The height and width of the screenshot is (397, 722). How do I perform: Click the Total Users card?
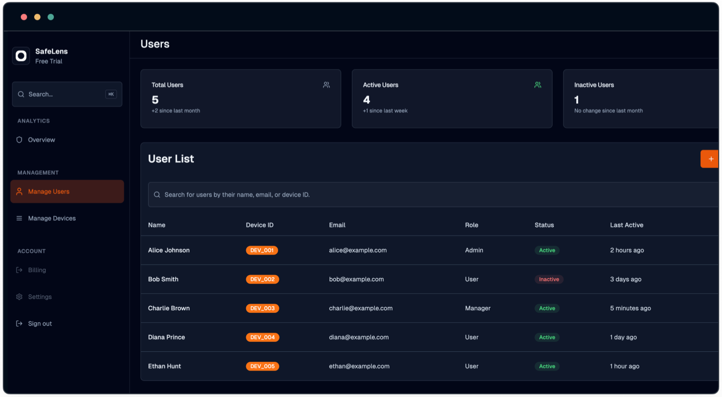click(x=241, y=99)
